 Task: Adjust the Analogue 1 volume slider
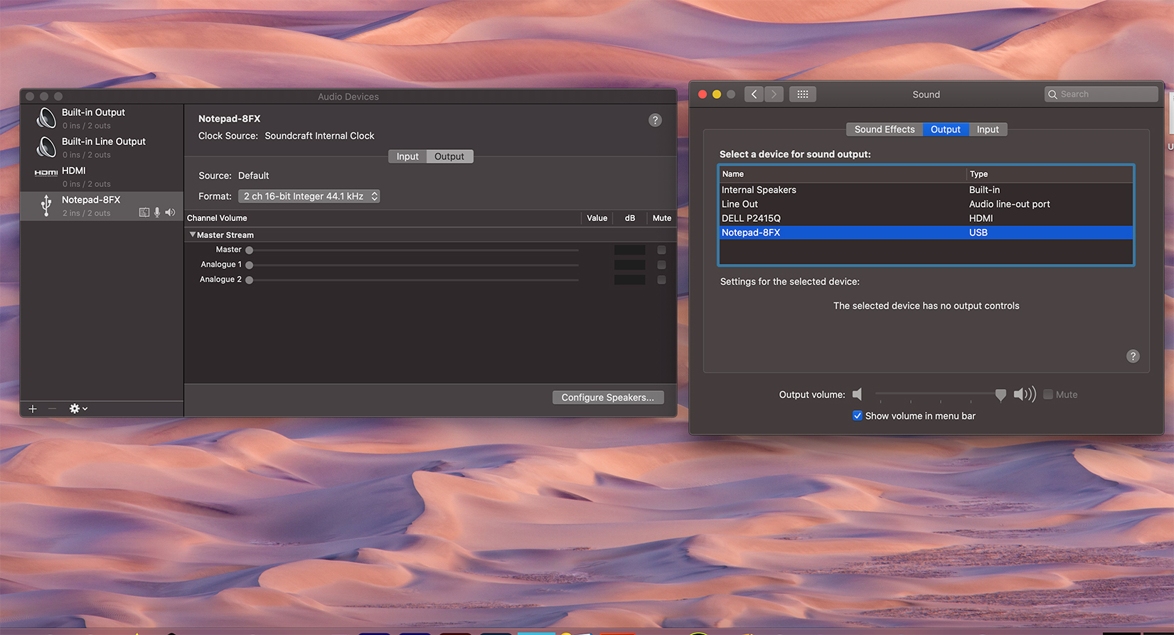tap(413, 265)
